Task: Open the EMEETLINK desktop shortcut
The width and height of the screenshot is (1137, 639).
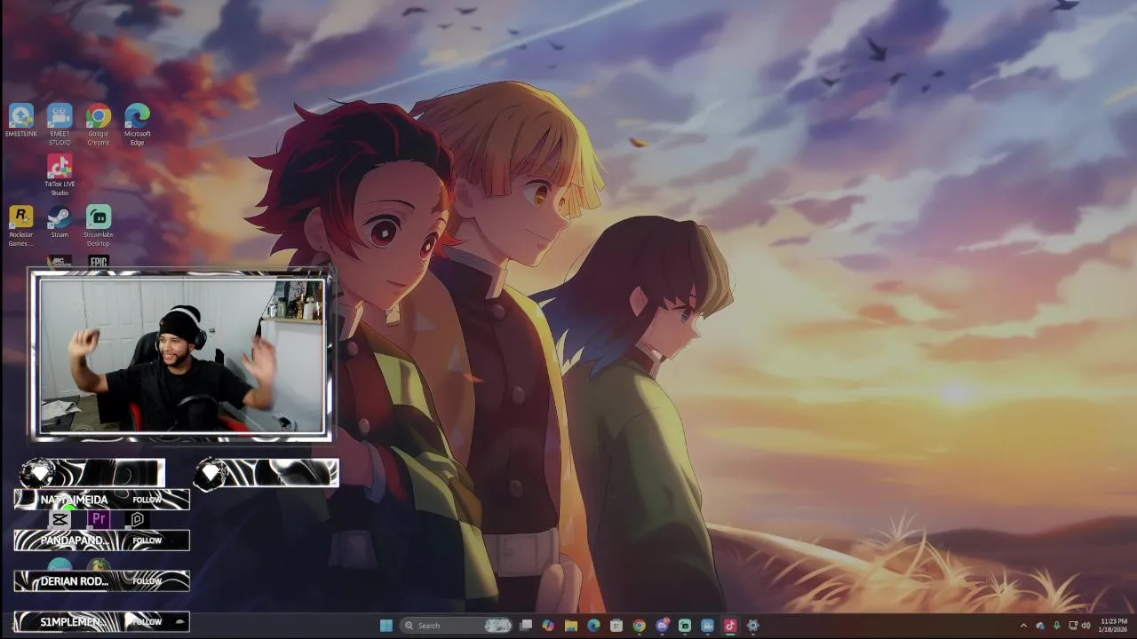Action: coord(21,121)
